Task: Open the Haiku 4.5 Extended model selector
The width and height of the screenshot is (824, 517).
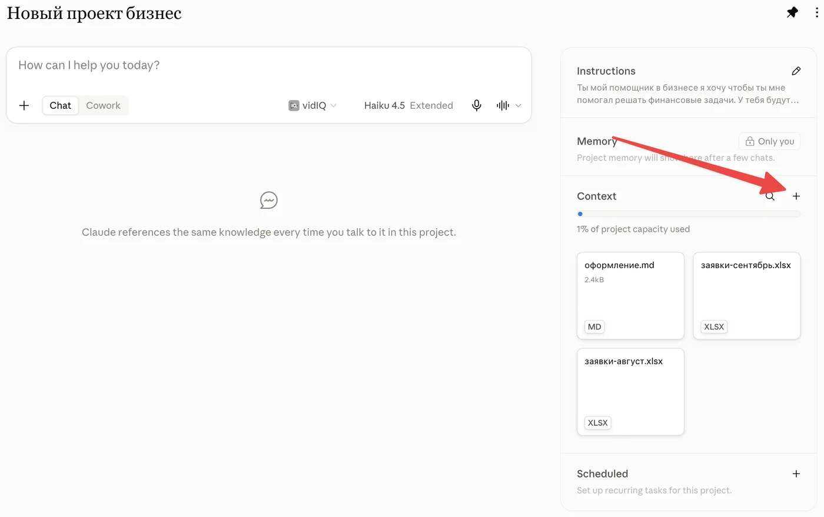Action: click(x=408, y=105)
